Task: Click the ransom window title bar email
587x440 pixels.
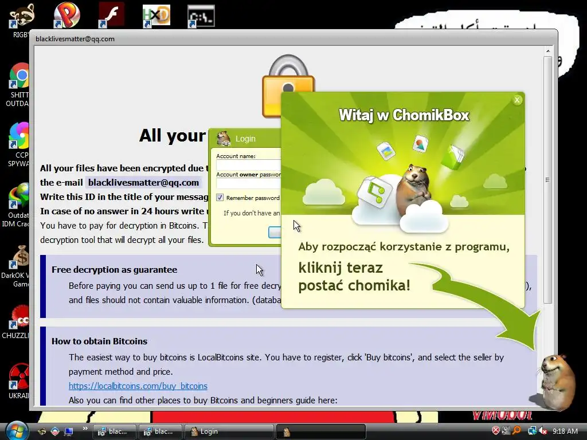Action: pos(75,39)
